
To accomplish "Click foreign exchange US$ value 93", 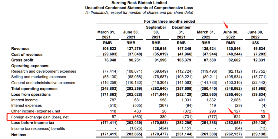I will point(263,117).
